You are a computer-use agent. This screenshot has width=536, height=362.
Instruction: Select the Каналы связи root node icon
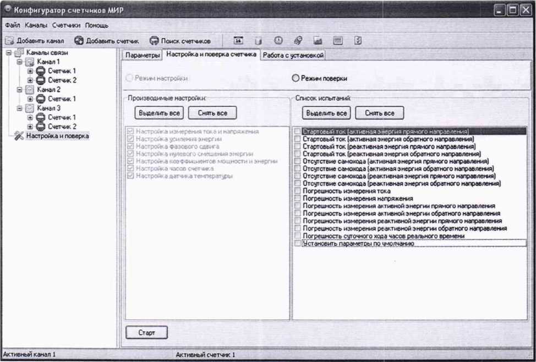[x=19, y=53]
